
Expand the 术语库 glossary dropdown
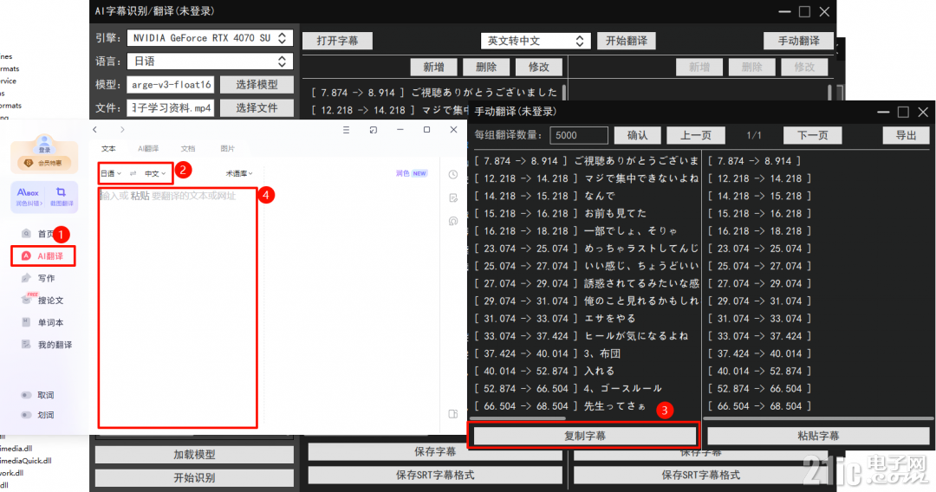pos(239,173)
